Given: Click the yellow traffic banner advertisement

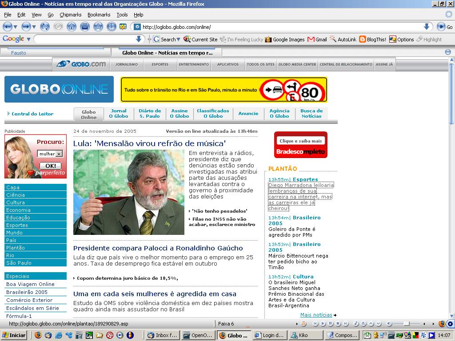Looking at the screenshot, I should pos(224,90).
